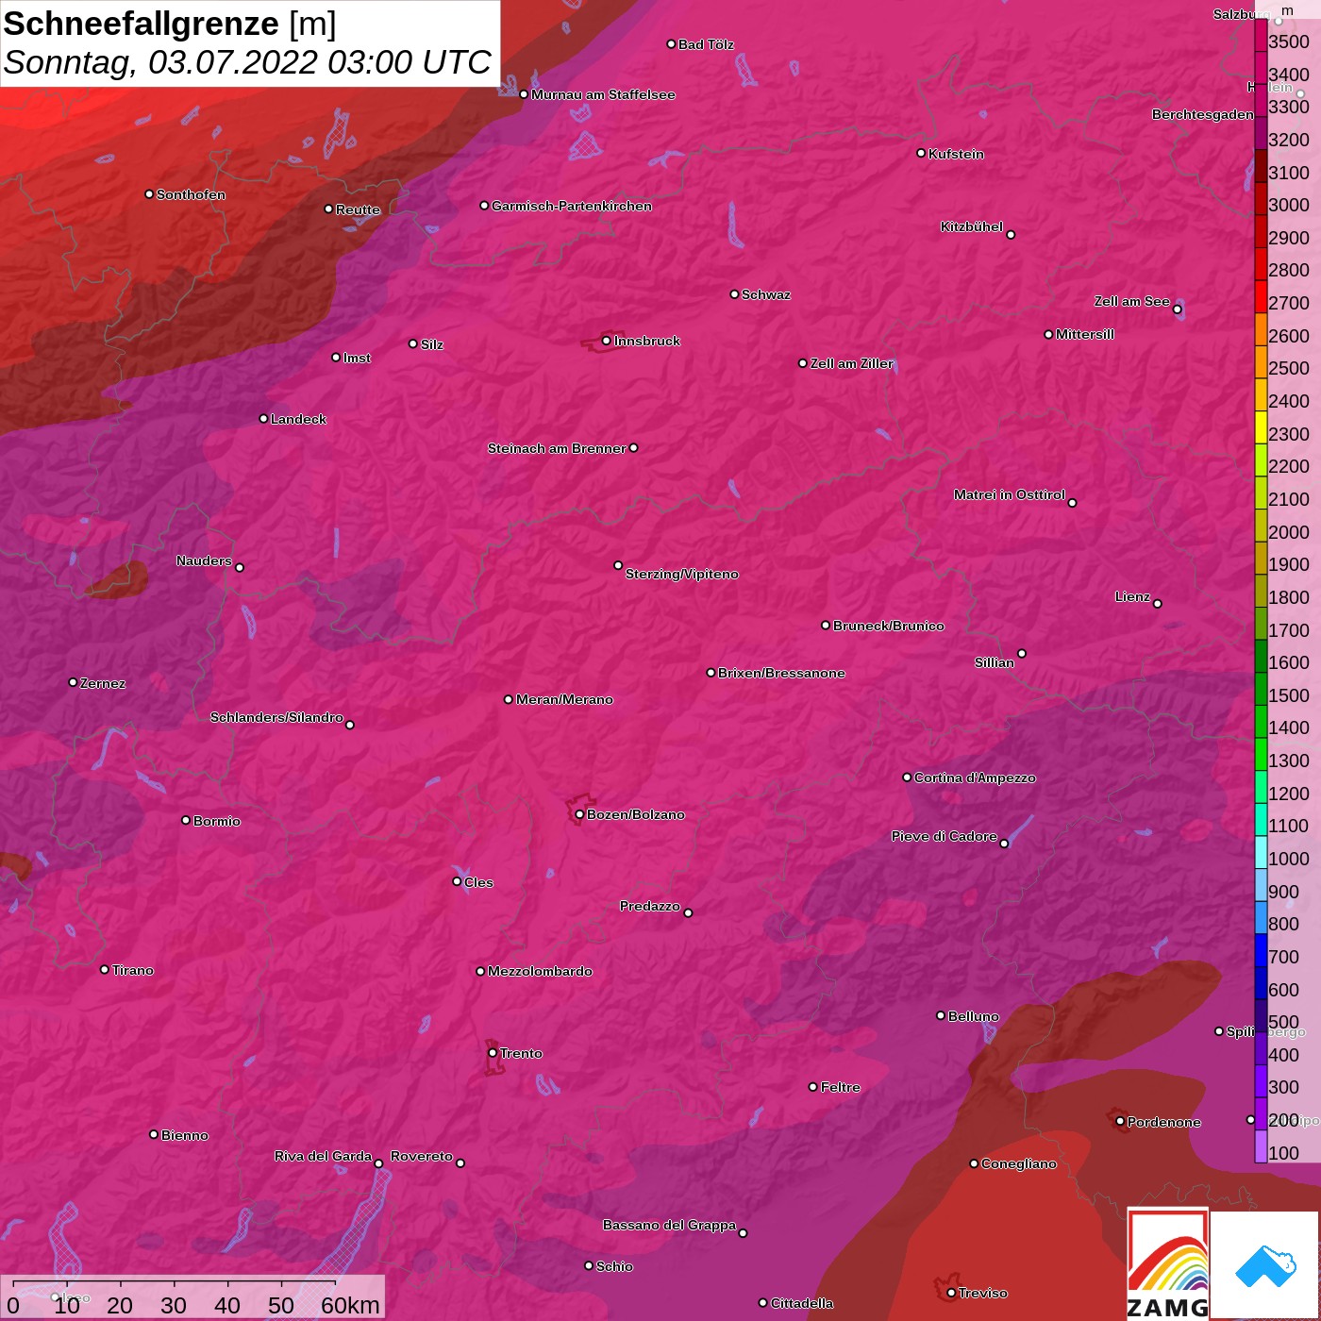Image resolution: width=1321 pixels, height=1321 pixels.
Task: Click the Zell am See marker dot
Action: [1177, 309]
